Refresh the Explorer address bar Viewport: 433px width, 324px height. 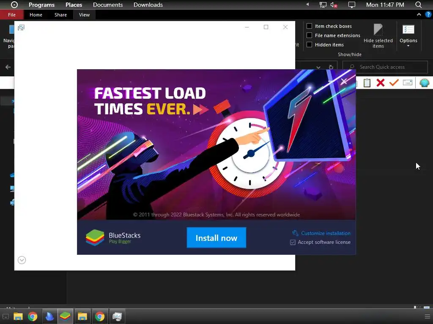[x=331, y=67]
